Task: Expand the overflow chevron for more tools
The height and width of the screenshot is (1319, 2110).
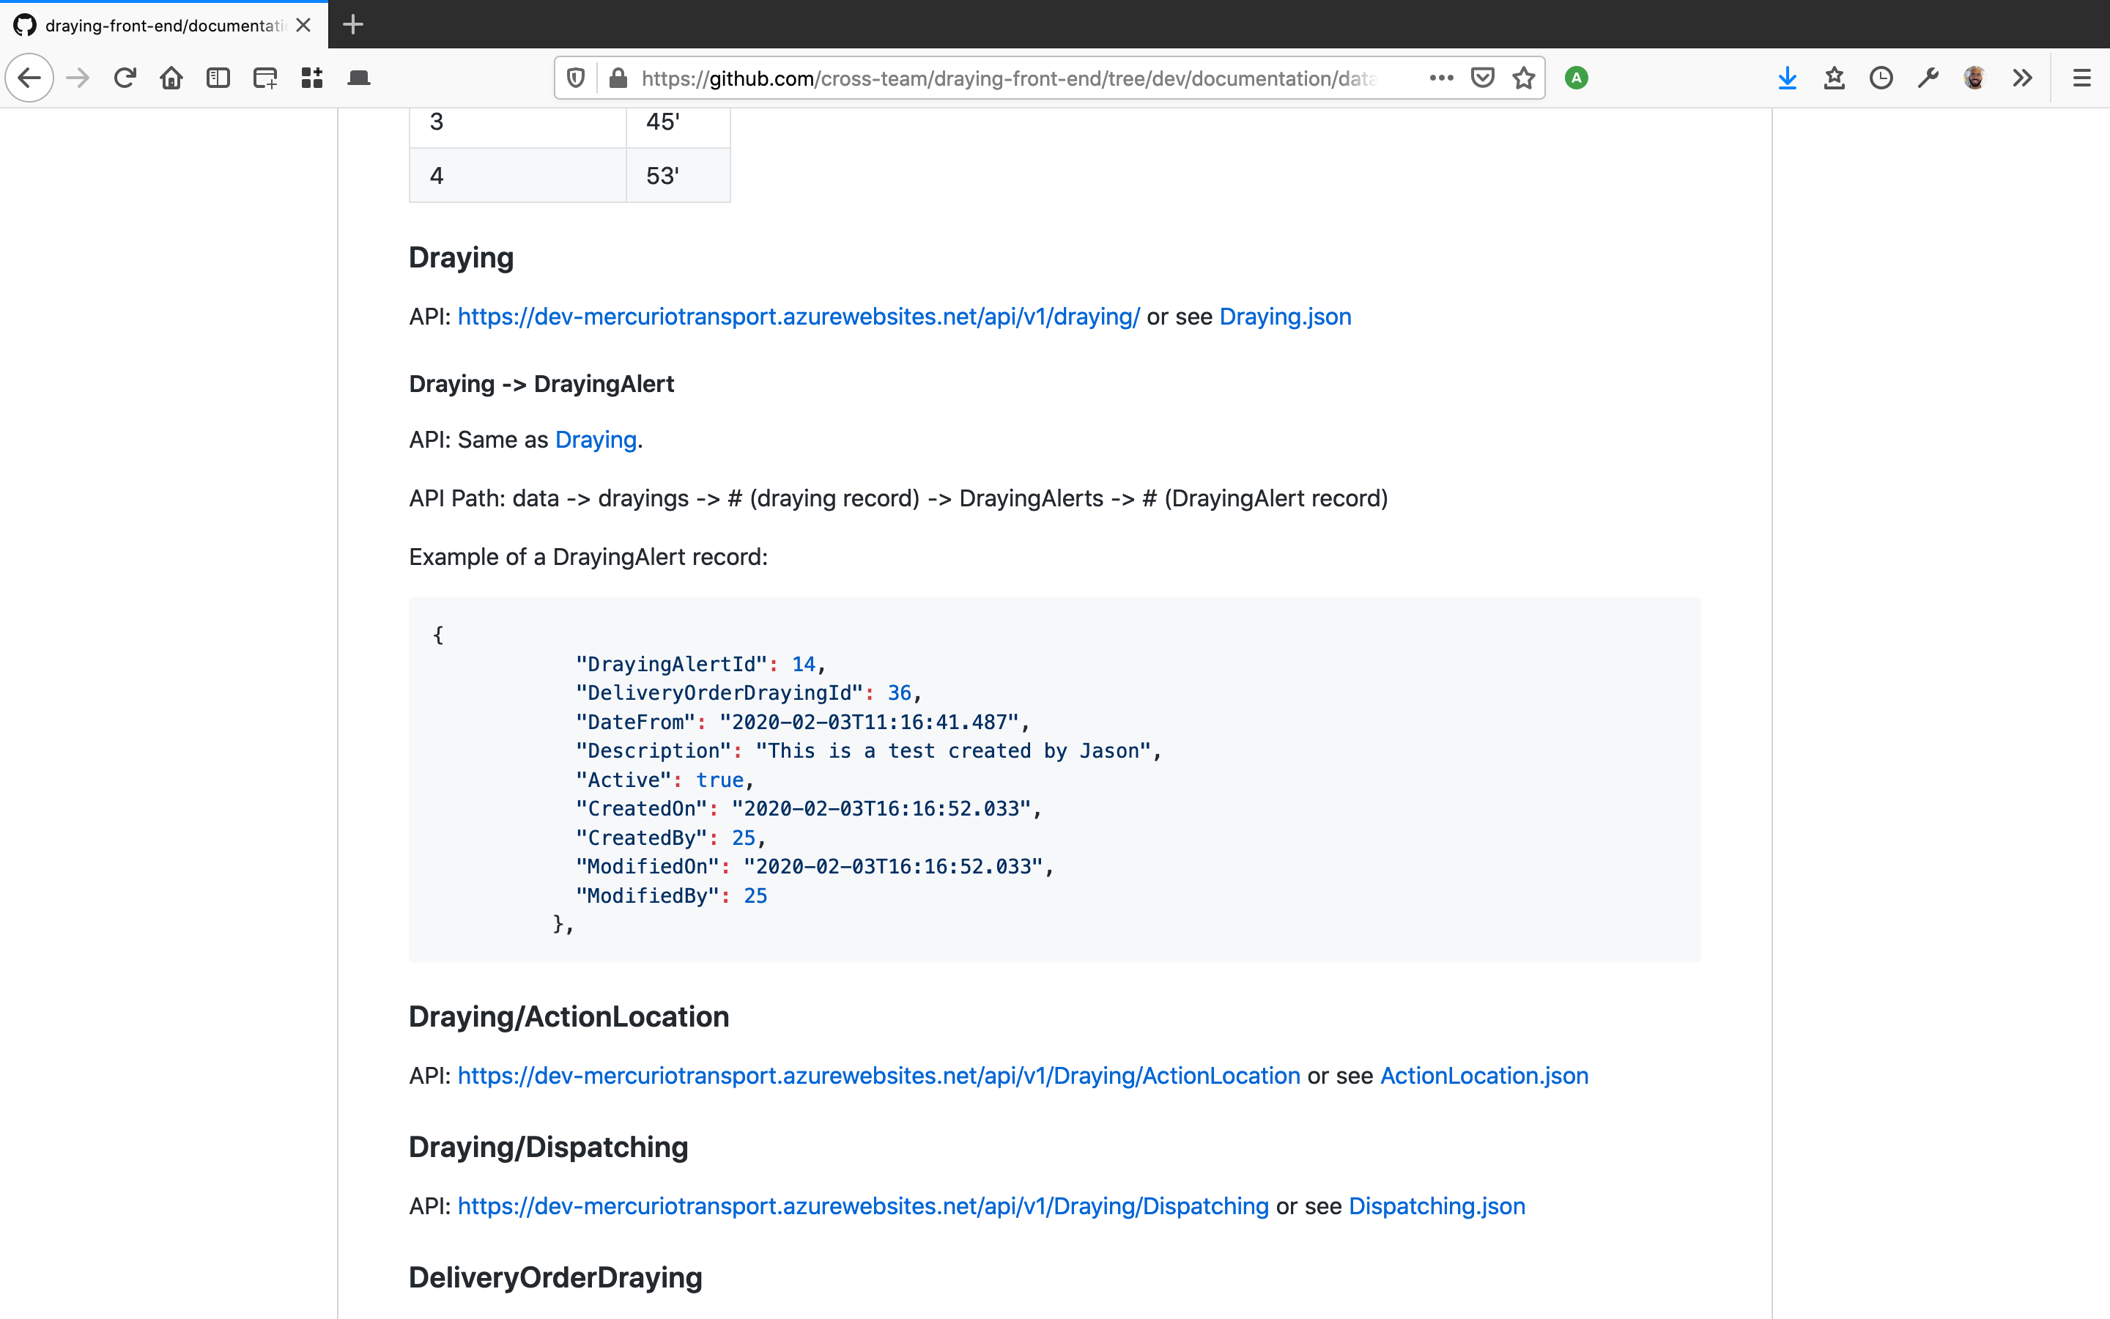Action: pyautogui.click(x=2022, y=78)
